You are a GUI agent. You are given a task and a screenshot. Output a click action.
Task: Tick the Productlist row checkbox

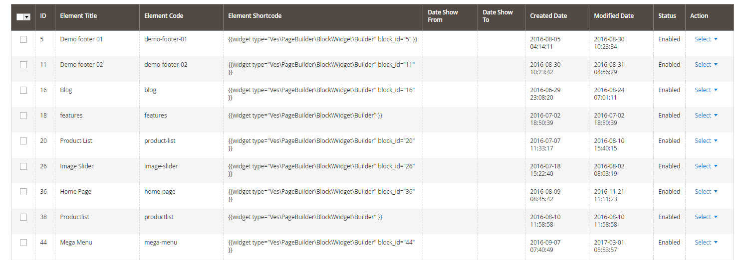point(23,217)
